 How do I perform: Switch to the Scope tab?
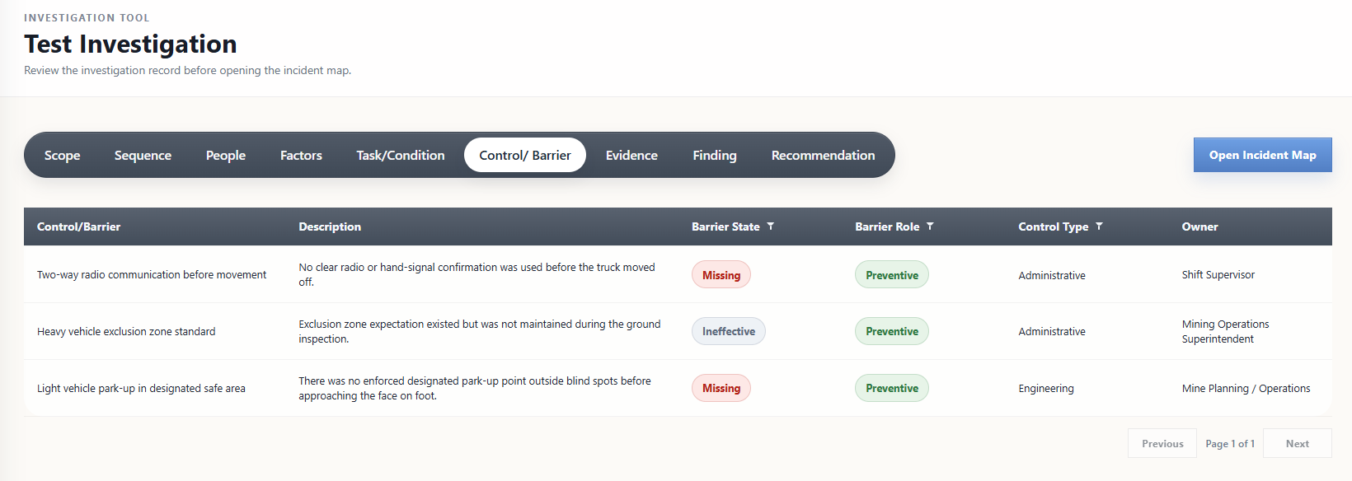point(62,155)
